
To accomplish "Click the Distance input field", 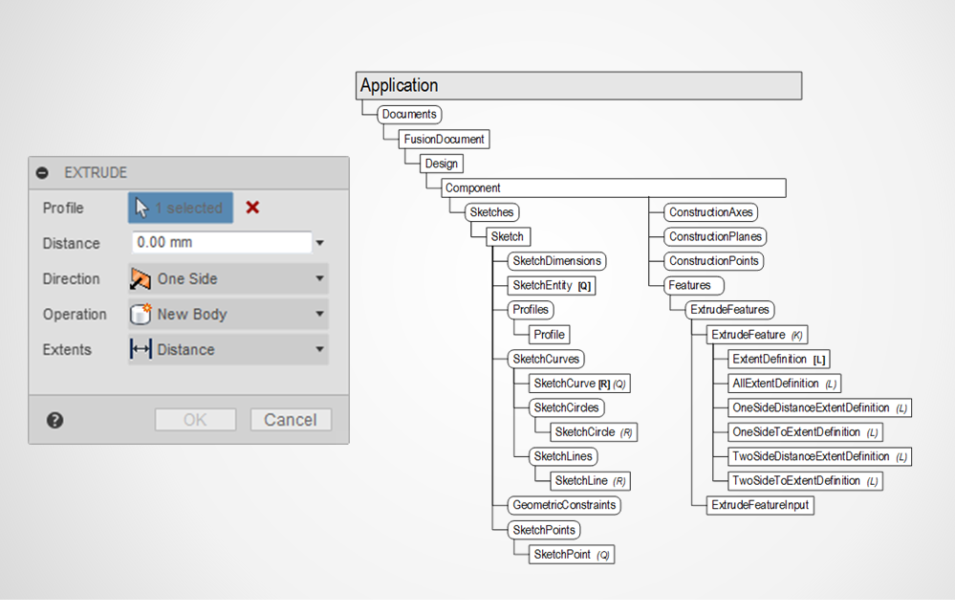I will tap(221, 243).
